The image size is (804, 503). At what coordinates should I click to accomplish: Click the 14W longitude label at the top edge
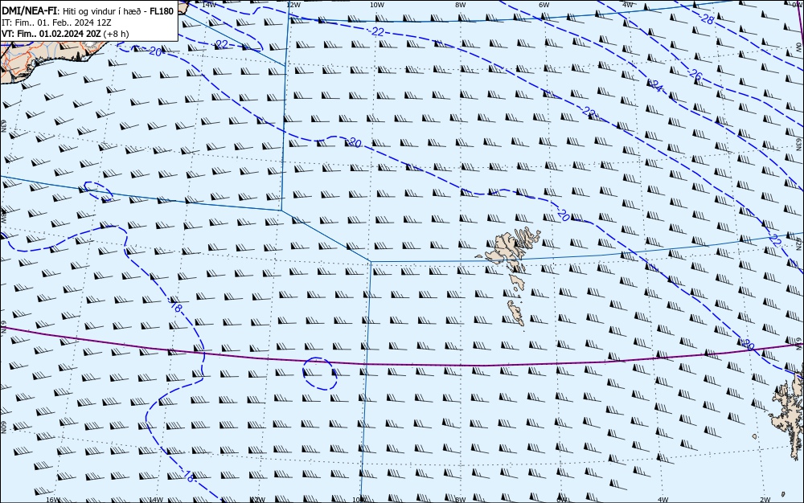[209, 5]
